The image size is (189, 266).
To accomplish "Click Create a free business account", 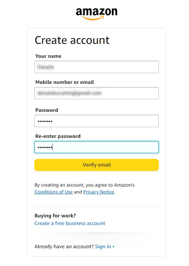I will click(70, 223).
